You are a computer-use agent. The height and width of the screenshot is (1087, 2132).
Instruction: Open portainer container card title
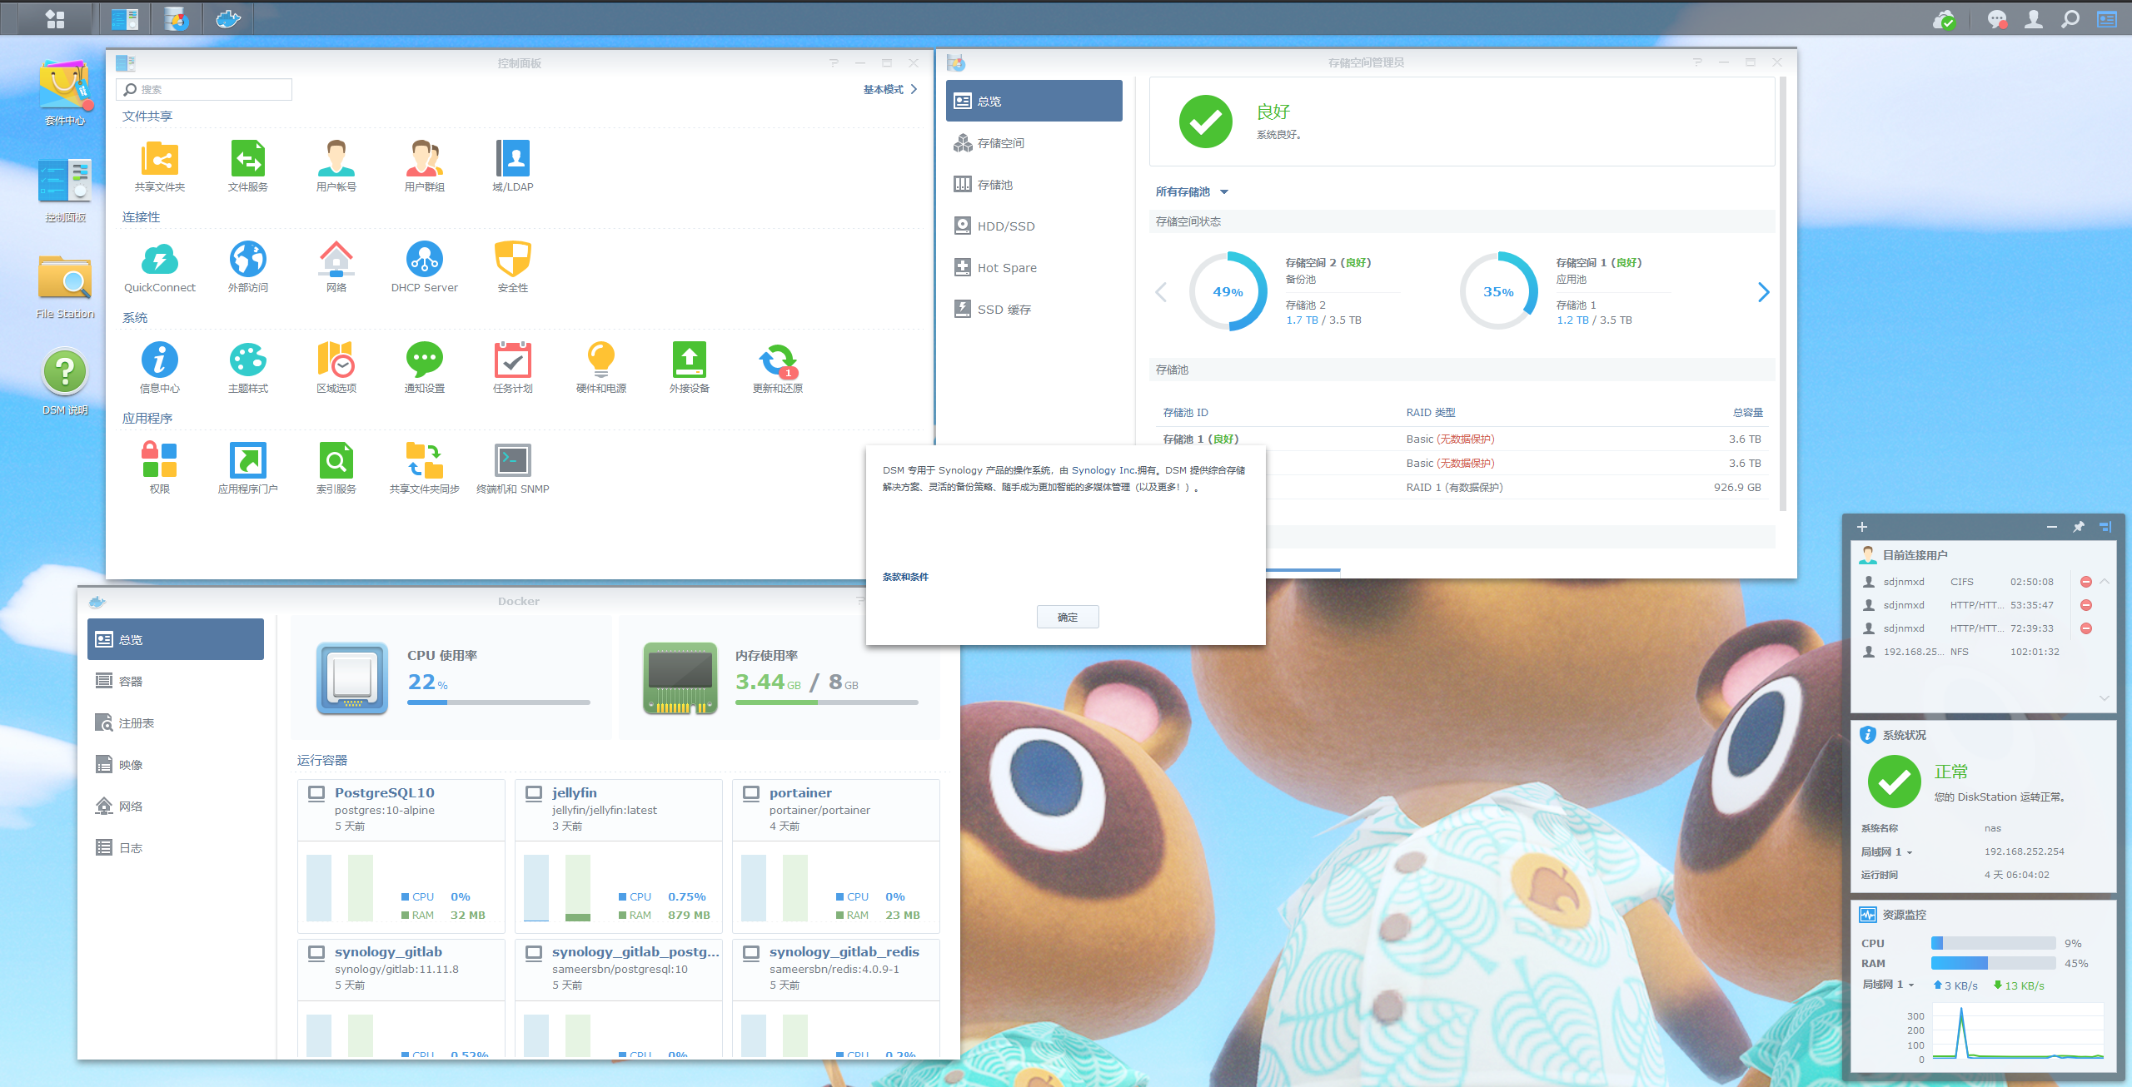(800, 793)
